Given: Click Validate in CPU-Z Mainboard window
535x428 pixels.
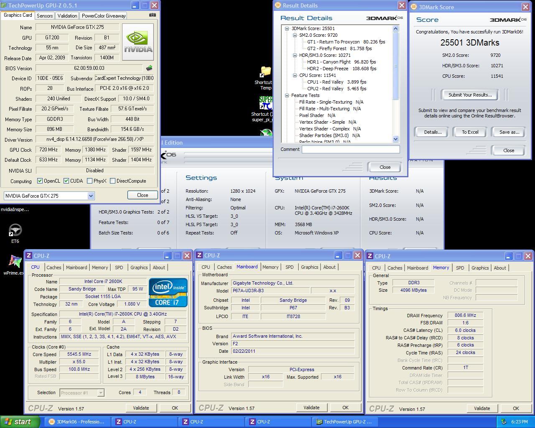Looking at the screenshot, I should (x=311, y=408).
